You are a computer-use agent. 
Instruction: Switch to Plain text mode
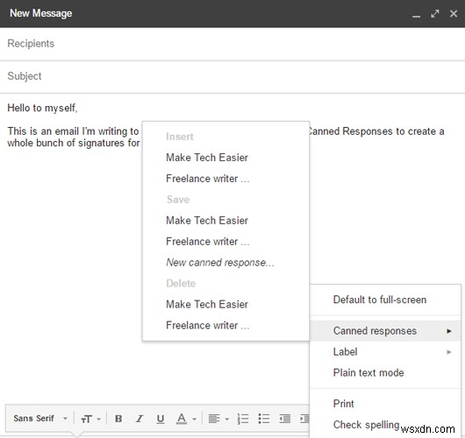(x=385, y=372)
